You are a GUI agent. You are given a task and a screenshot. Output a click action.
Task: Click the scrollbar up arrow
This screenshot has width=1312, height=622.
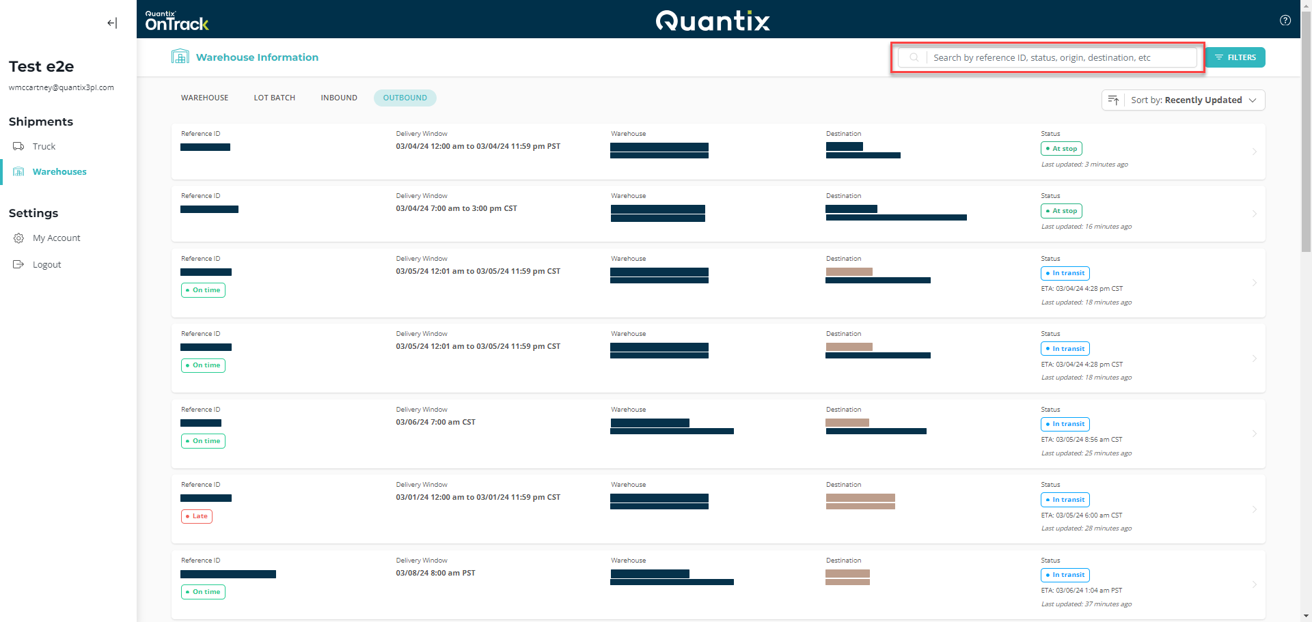click(1306, 5)
